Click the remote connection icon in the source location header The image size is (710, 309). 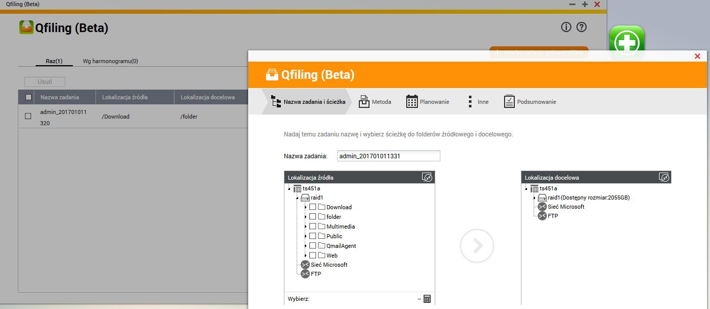click(x=427, y=177)
